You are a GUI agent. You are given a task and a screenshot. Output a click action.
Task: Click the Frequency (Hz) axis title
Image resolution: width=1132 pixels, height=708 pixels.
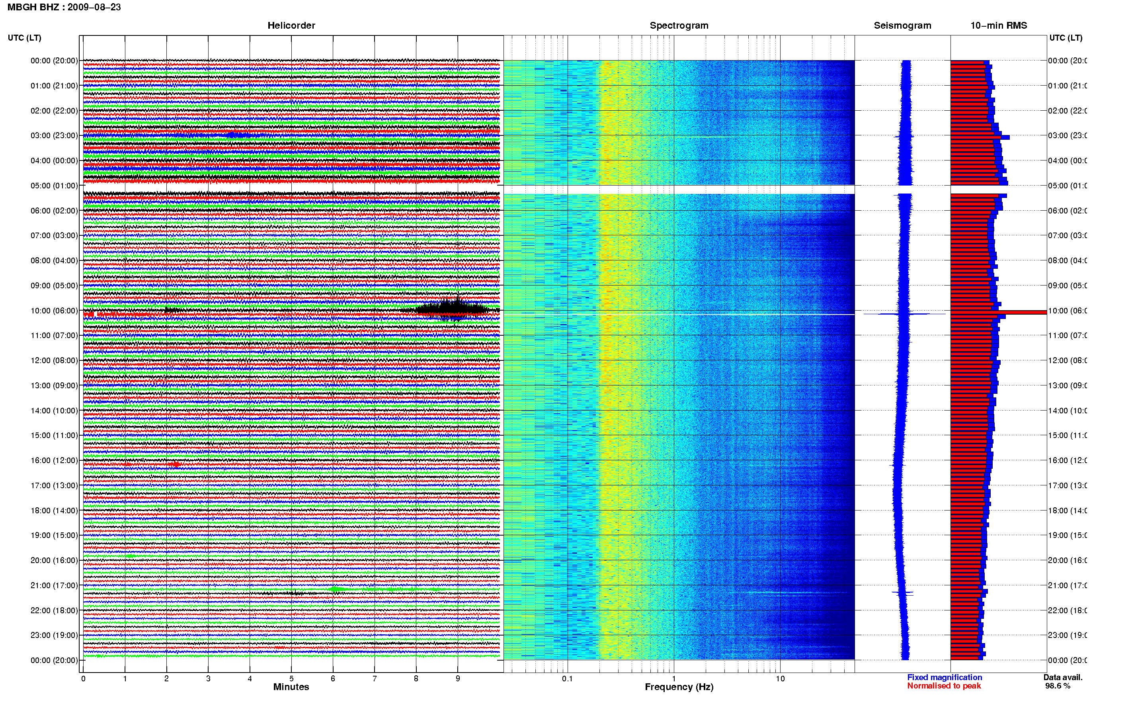[679, 687]
